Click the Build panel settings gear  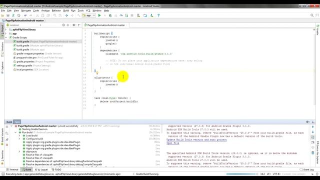point(307,122)
